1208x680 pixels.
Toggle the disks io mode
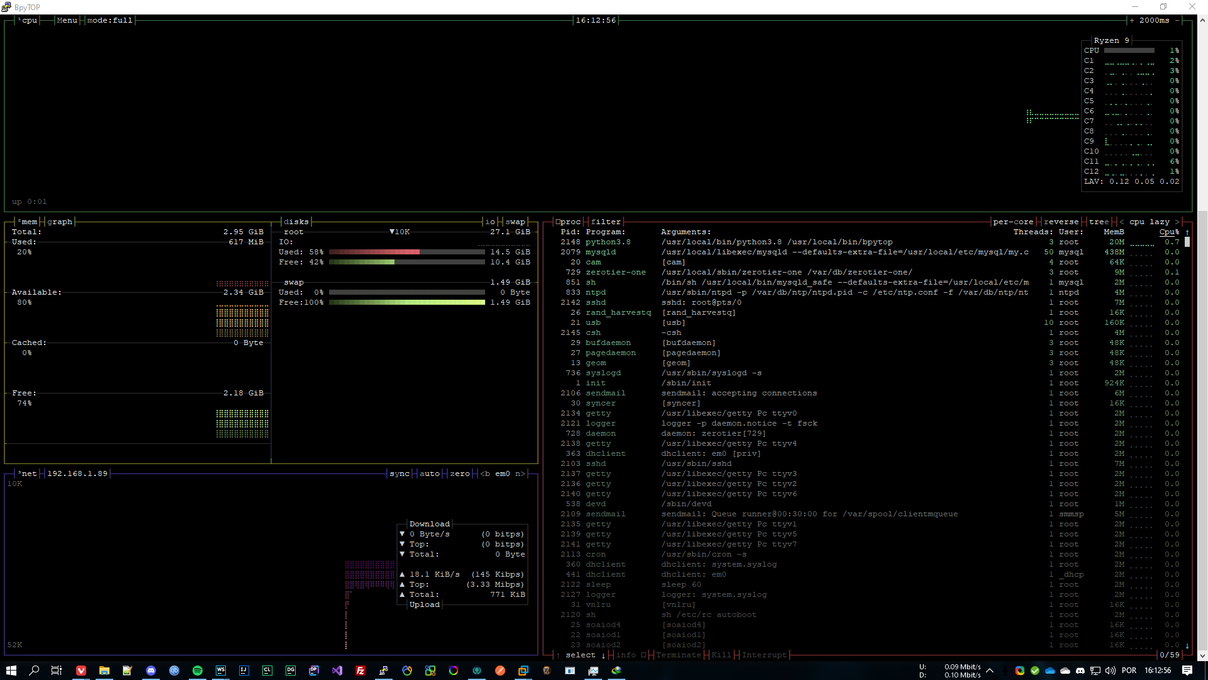pyautogui.click(x=489, y=222)
